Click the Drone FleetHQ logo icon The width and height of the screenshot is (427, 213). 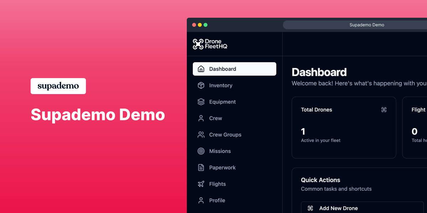coord(198,44)
